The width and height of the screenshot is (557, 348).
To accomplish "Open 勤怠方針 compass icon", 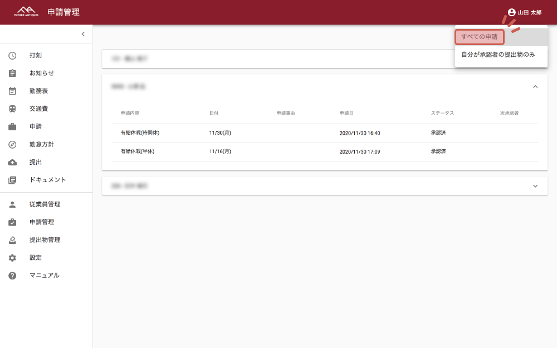I will coord(12,145).
